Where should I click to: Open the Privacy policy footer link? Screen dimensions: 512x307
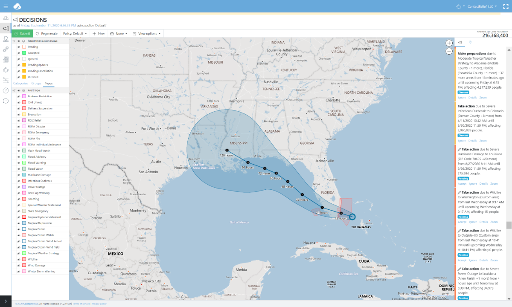(99, 304)
